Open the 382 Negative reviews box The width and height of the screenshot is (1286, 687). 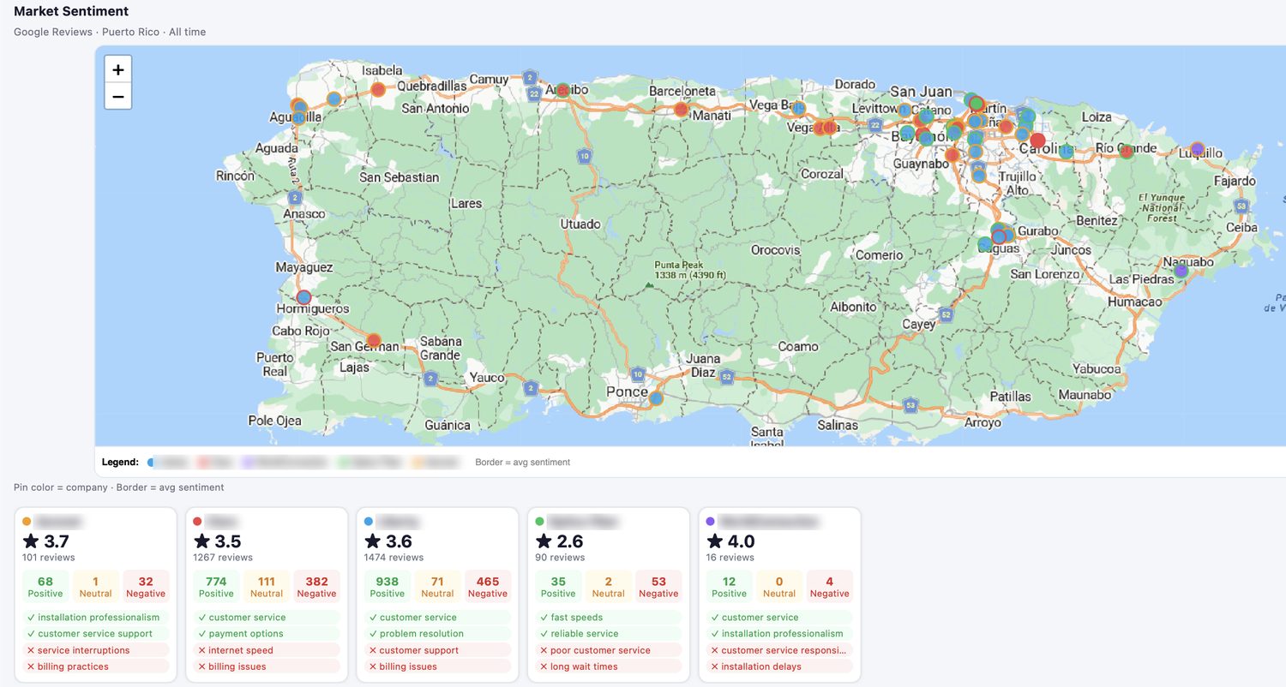coord(316,587)
